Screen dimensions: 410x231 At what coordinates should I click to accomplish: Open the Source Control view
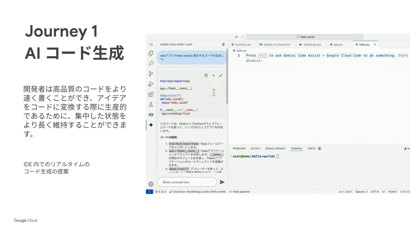point(151,74)
